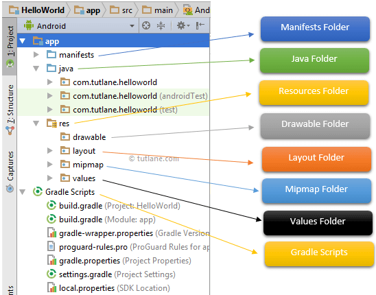Screen dimensions: 376x295
Task: Select the layout folder label
Action: [x=84, y=151]
